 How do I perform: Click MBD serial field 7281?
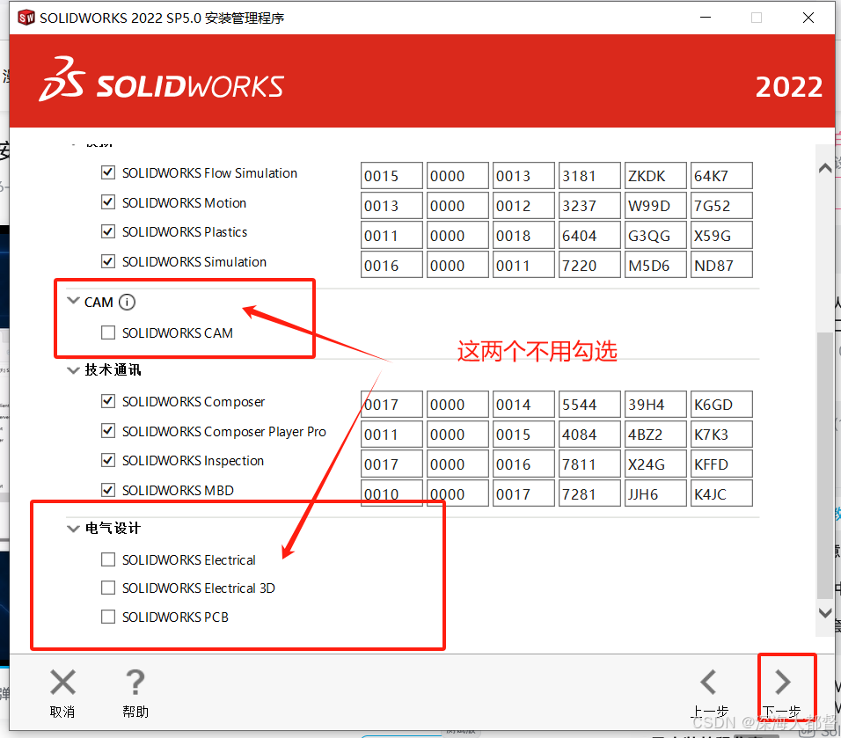589,493
